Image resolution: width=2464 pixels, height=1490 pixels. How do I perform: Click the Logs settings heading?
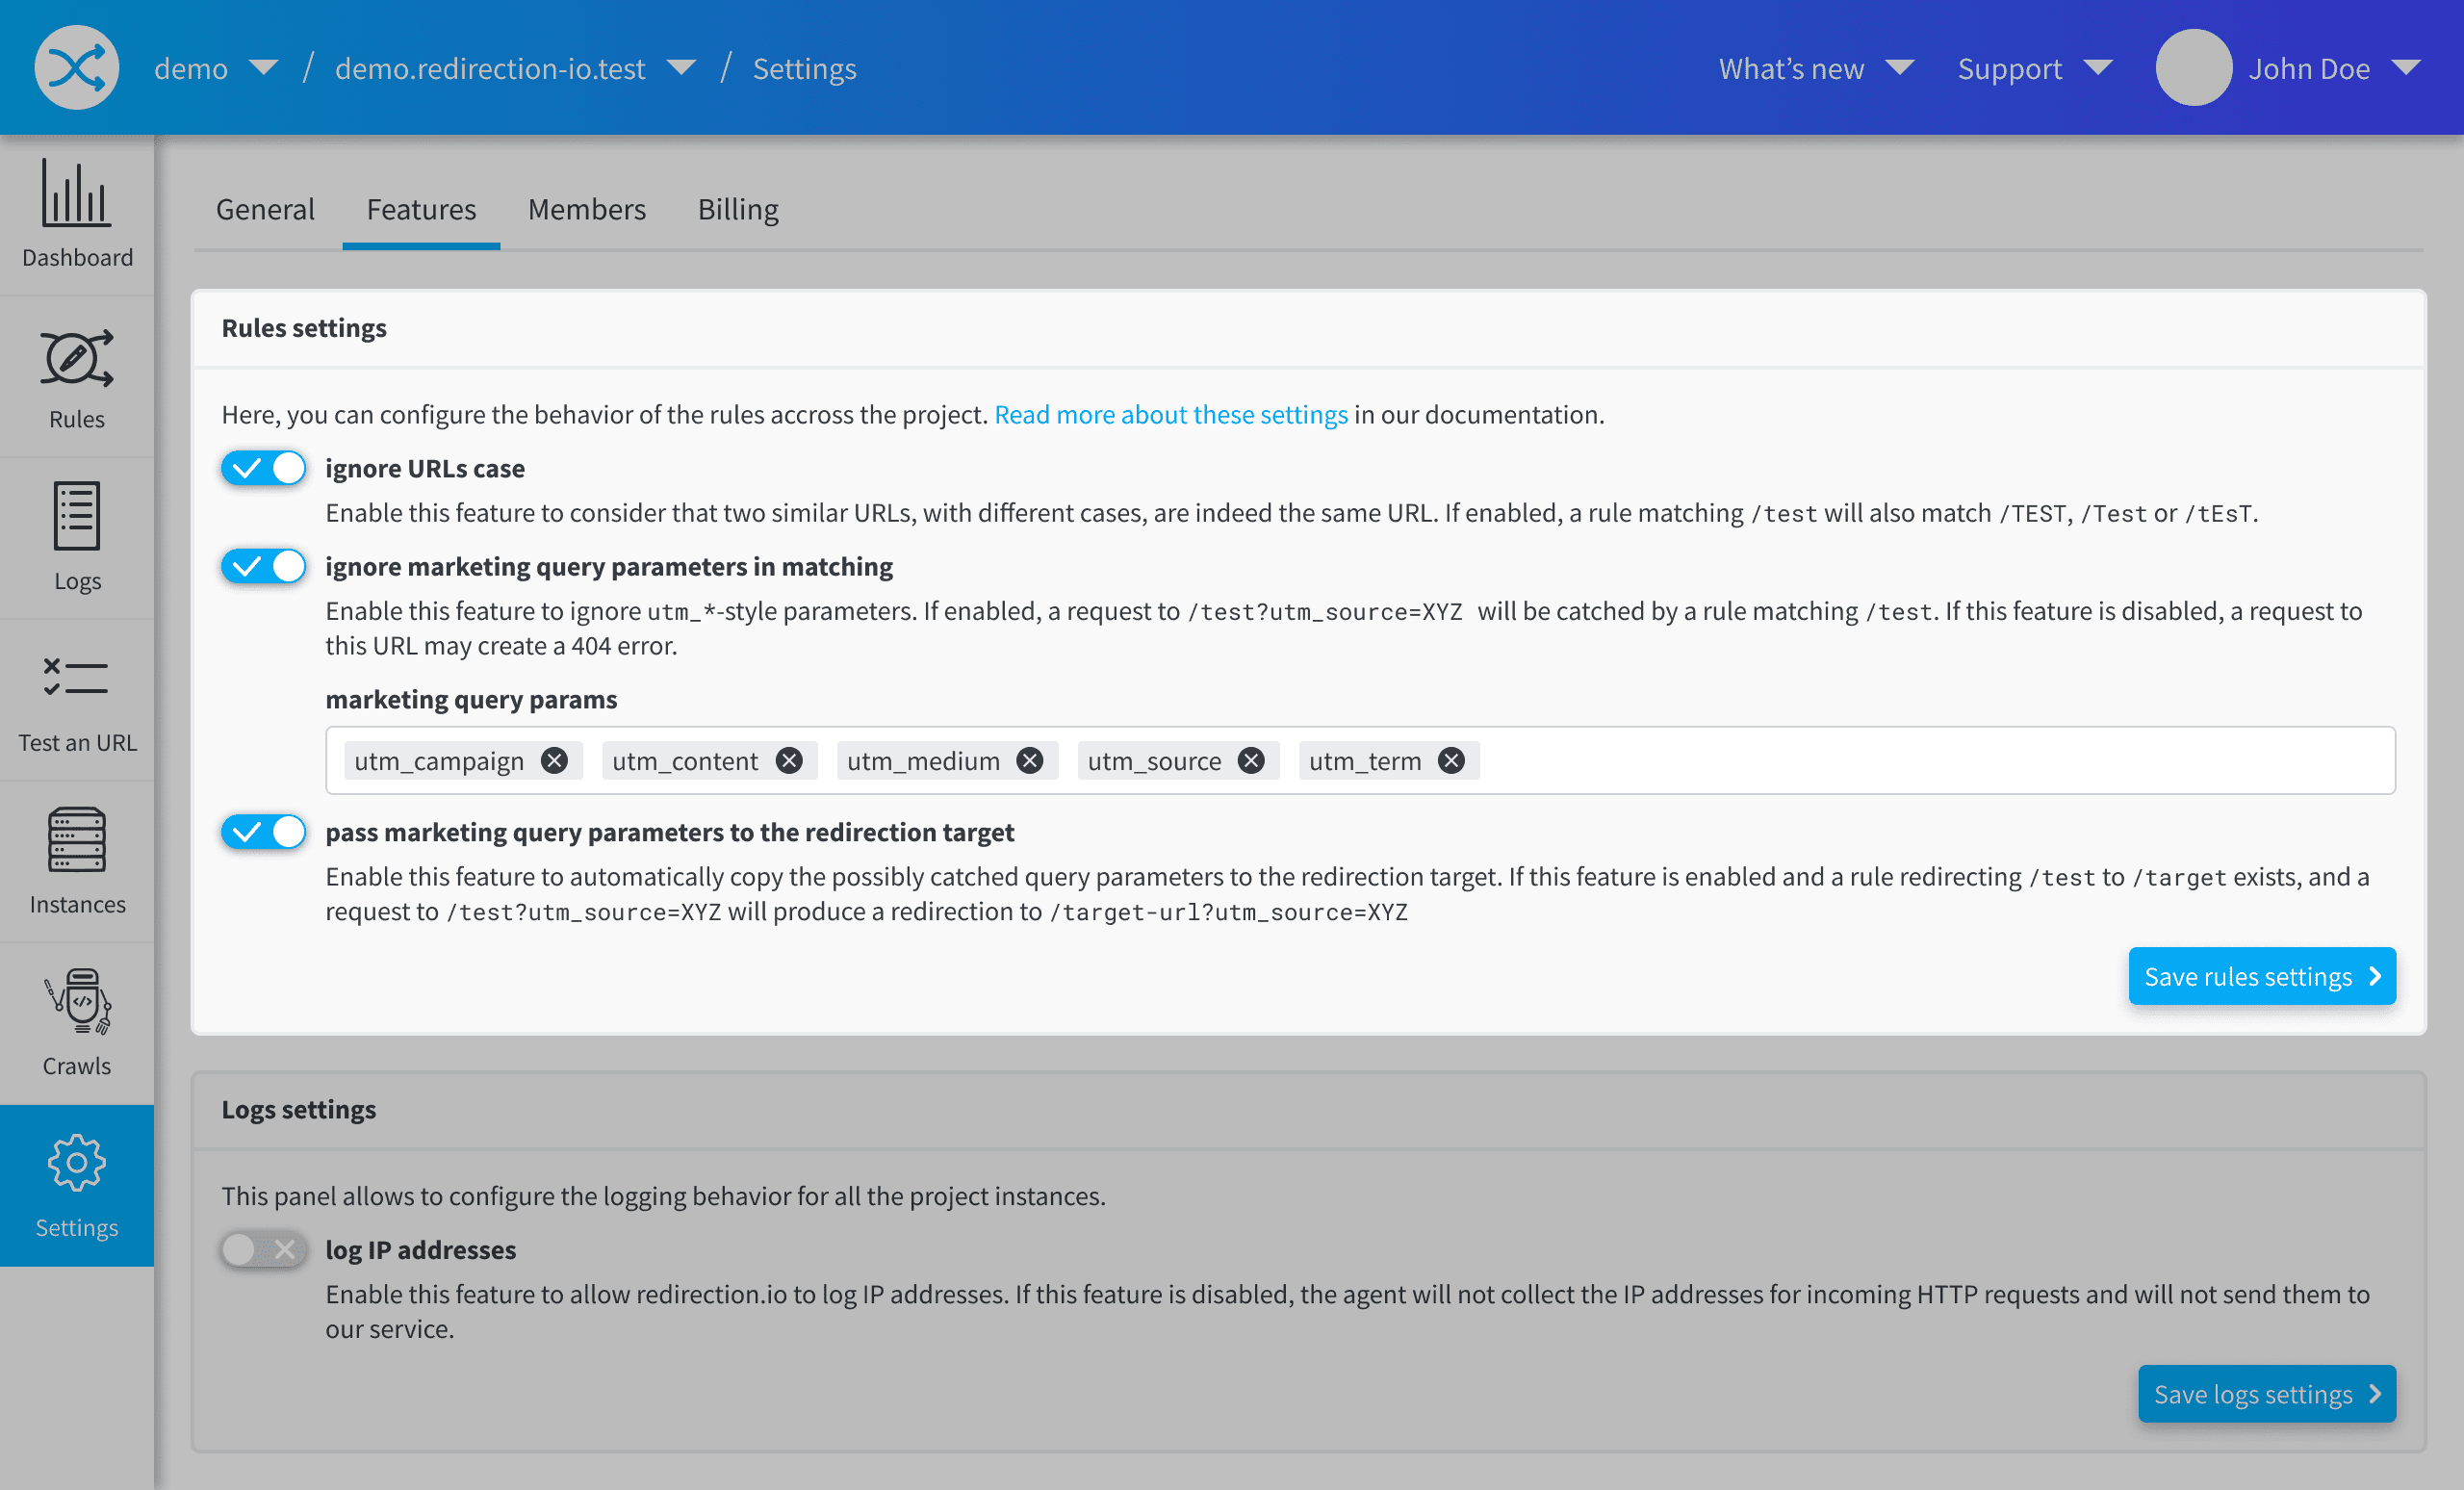point(299,1109)
